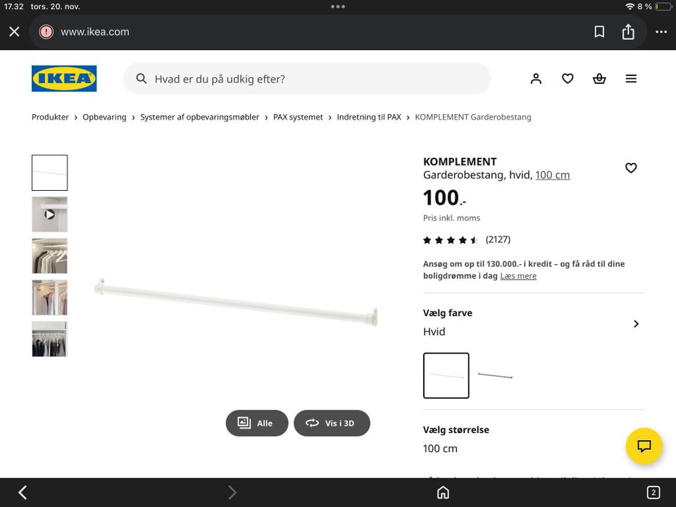This screenshot has width=676, height=507.
Task: Open the yellow chat button
Action: pyautogui.click(x=644, y=446)
